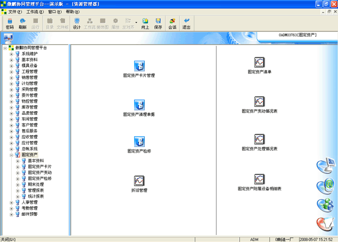Click the 刷新 refresh toolbar icon
Viewport: 338px width, 242px height.
click(22, 24)
